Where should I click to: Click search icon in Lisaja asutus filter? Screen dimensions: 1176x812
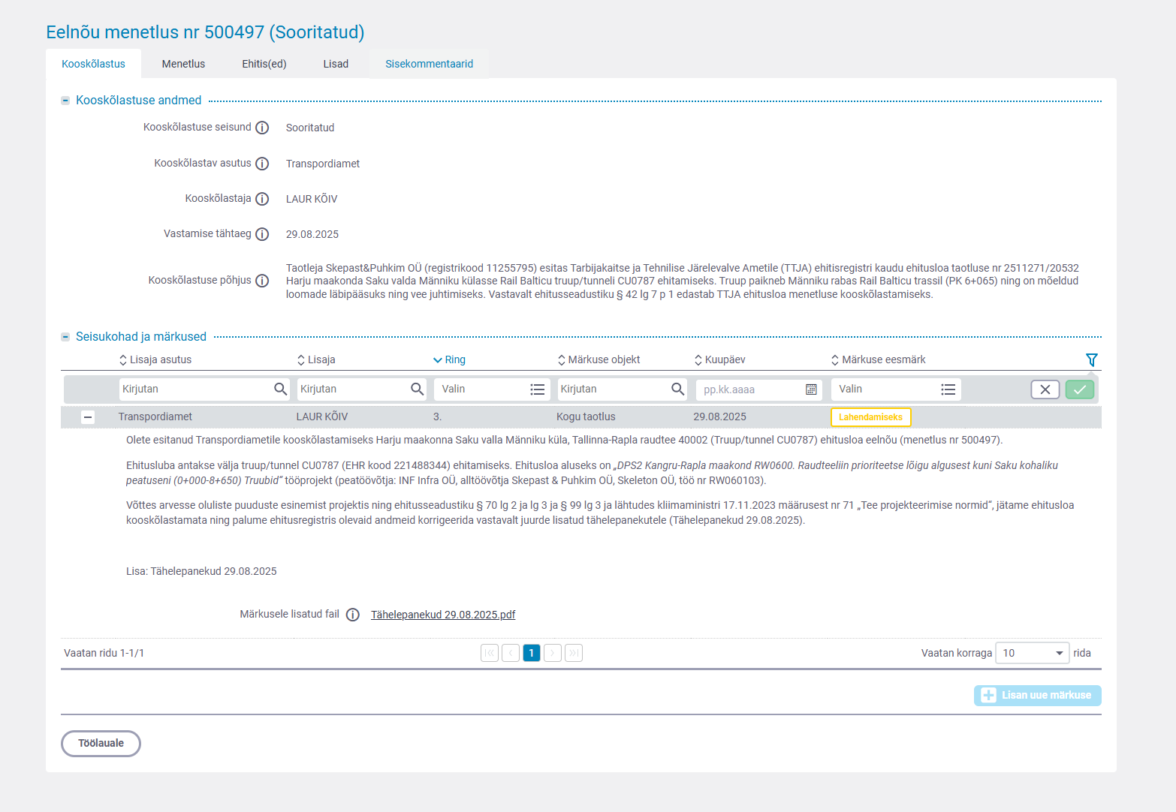[280, 389]
